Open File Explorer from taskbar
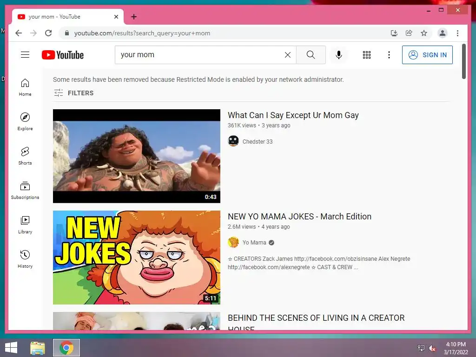Viewport: 476px width, 357px height. click(x=38, y=348)
